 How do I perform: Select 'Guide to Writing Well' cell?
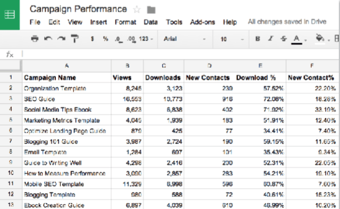pyautogui.click(x=67, y=162)
